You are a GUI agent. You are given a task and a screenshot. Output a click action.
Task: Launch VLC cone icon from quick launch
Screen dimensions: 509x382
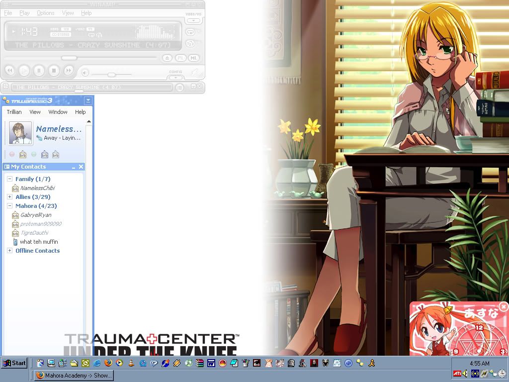pos(131,363)
